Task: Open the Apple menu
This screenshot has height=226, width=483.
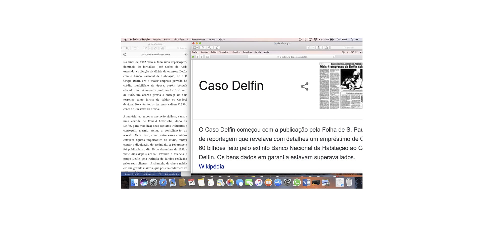Action: 126,40
